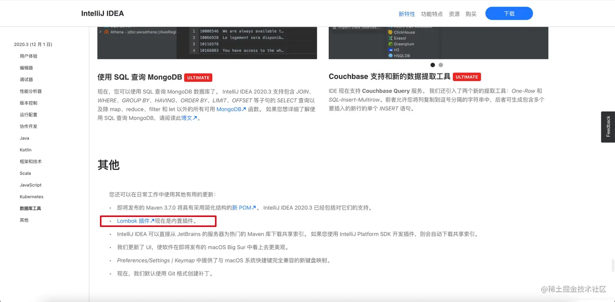
Task: Click the Couchbase data sources screenshot
Action: (438, 43)
